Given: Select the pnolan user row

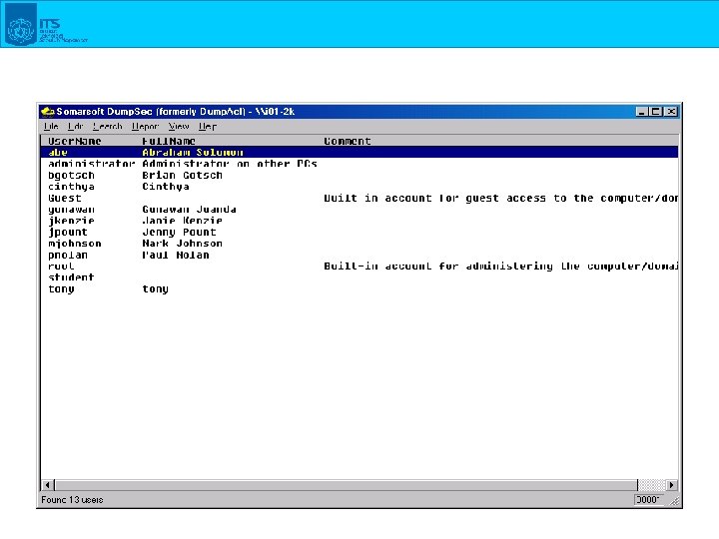Looking at the screenshot, I should (x=359, y=255).
